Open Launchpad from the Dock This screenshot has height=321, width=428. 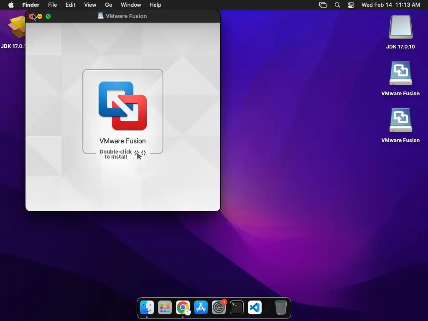click(x=165, y=308)
